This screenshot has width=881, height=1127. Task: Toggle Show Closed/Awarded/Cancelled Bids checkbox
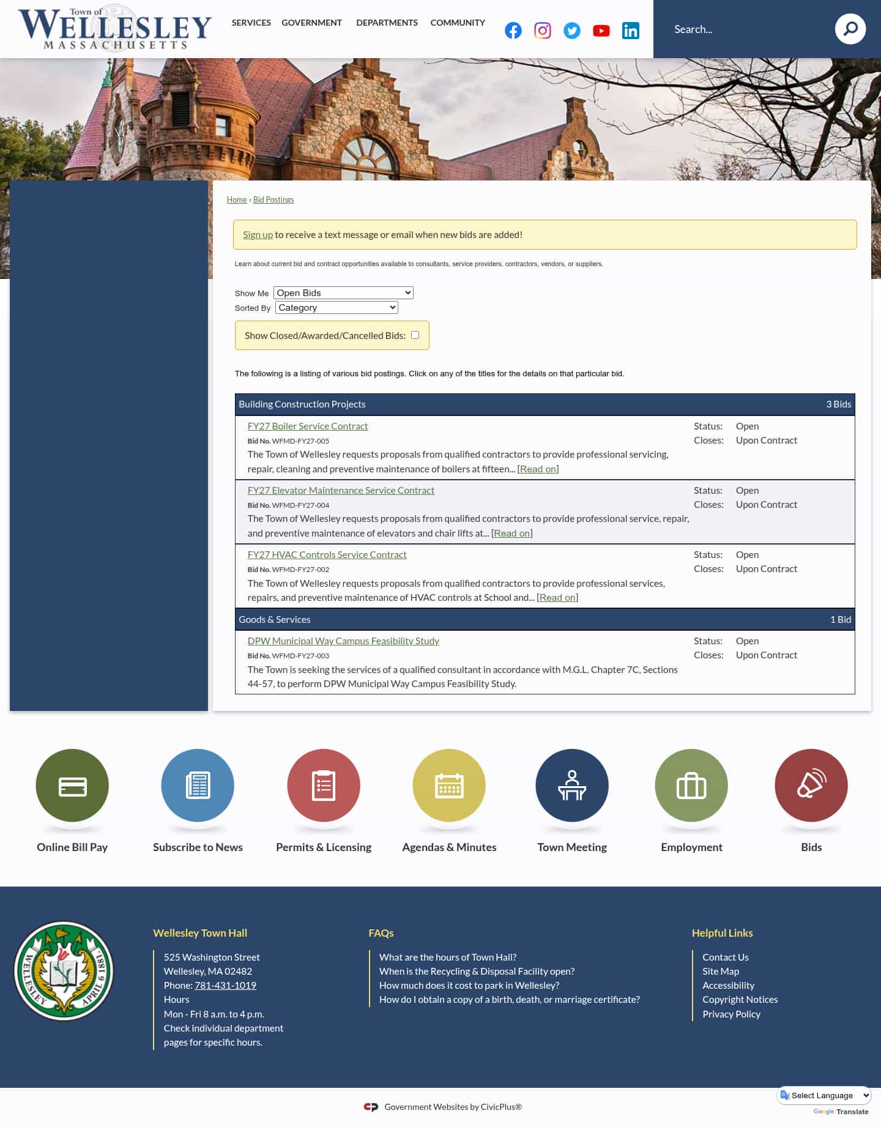415,335
